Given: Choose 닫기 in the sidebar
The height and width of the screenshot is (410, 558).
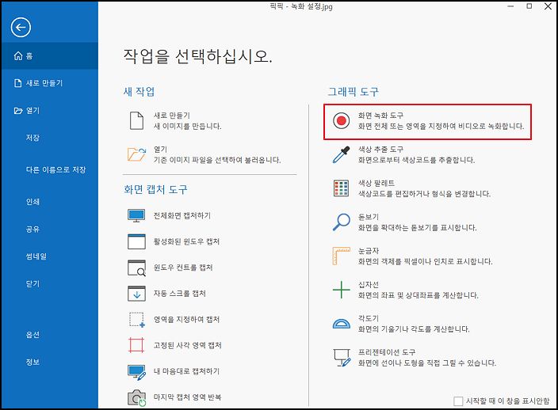Looking at the screenshot, I should [x=32, y=283].
